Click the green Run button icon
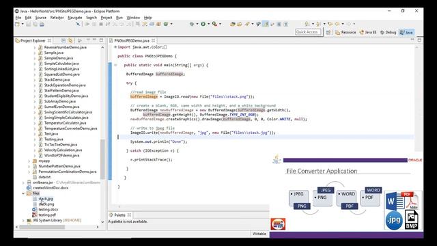Image resolution: width=437 pixels, height=246 pixels. (x=203, y=24)
